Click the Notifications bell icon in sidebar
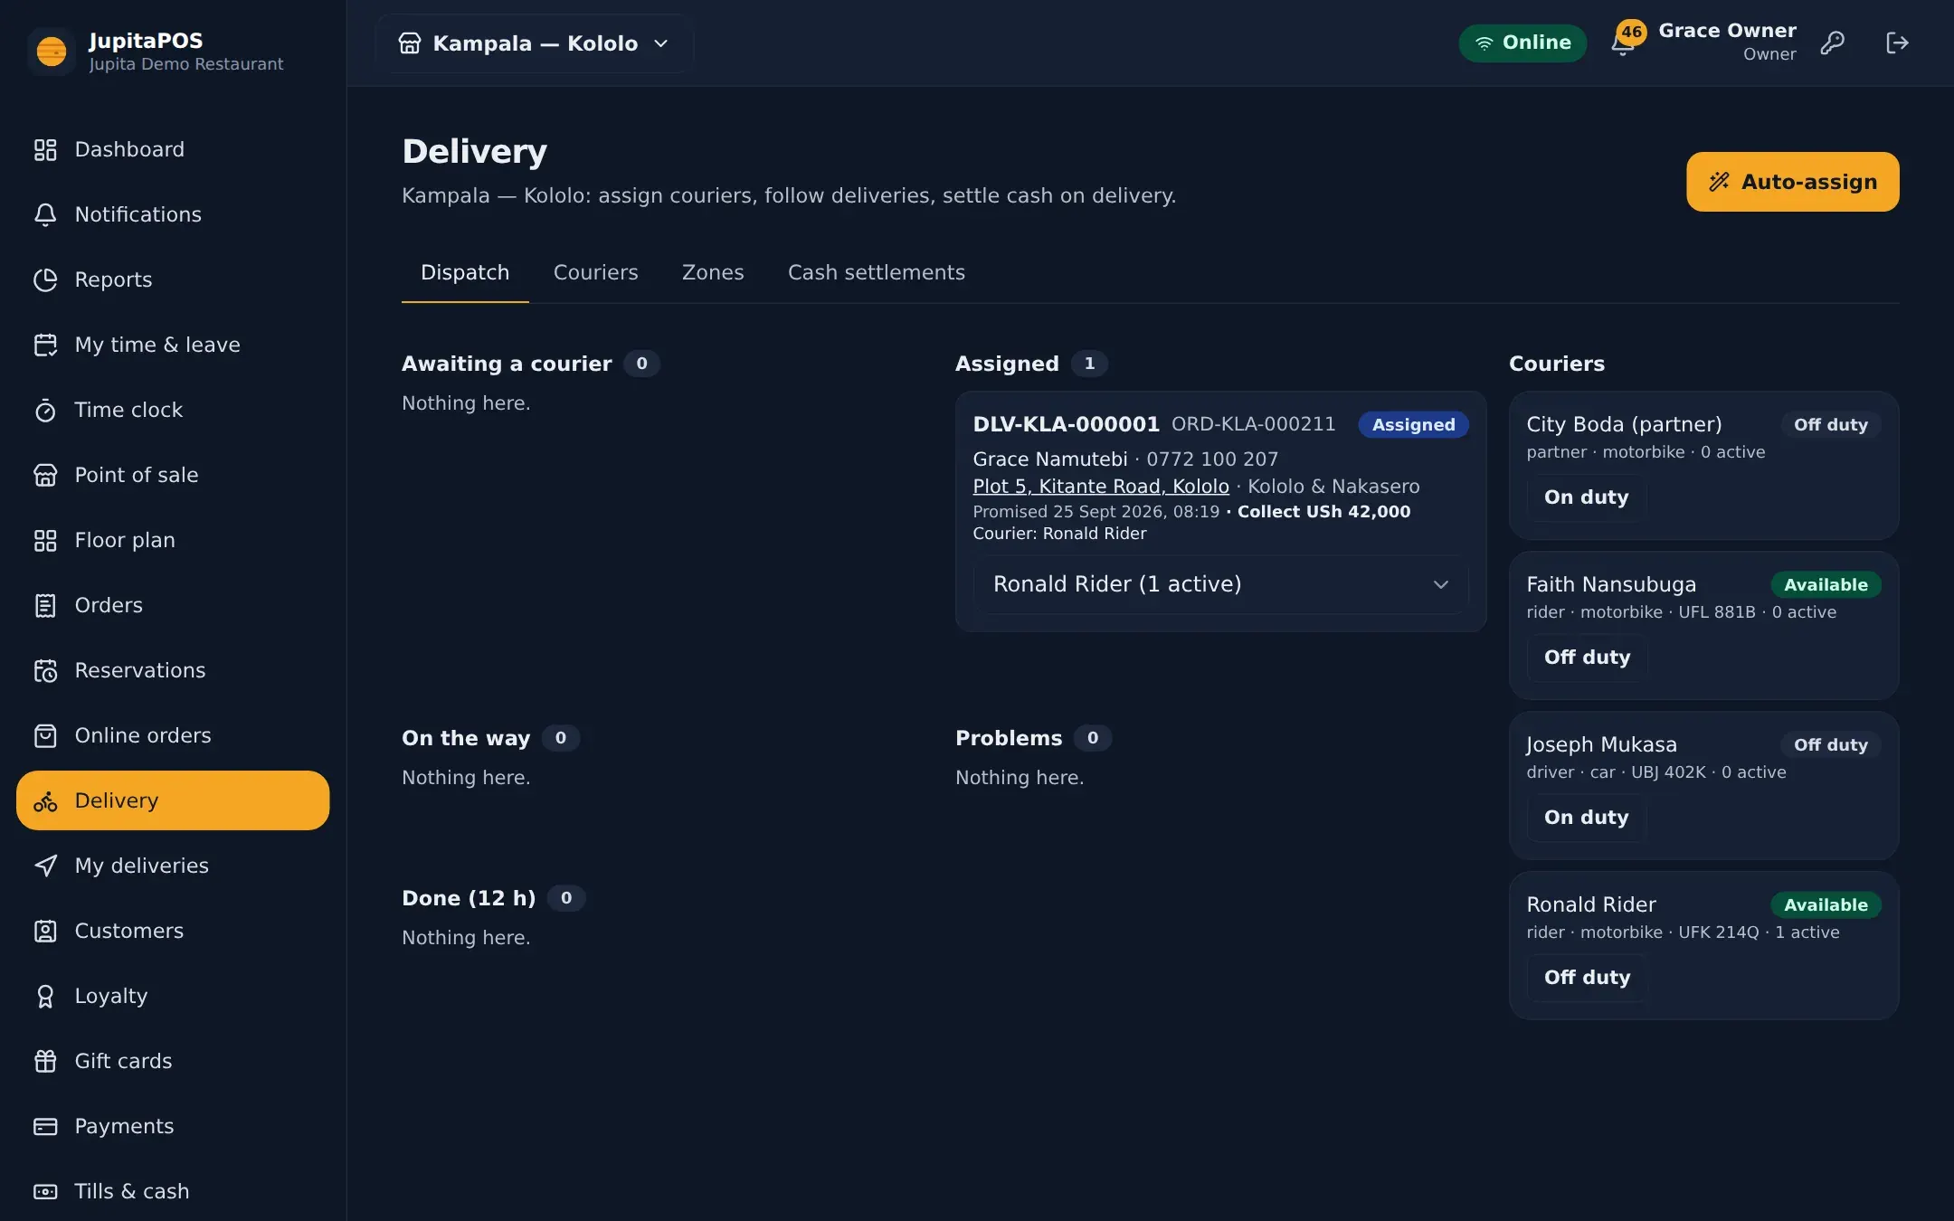The image size is (1954, 1221). [45, 214]
